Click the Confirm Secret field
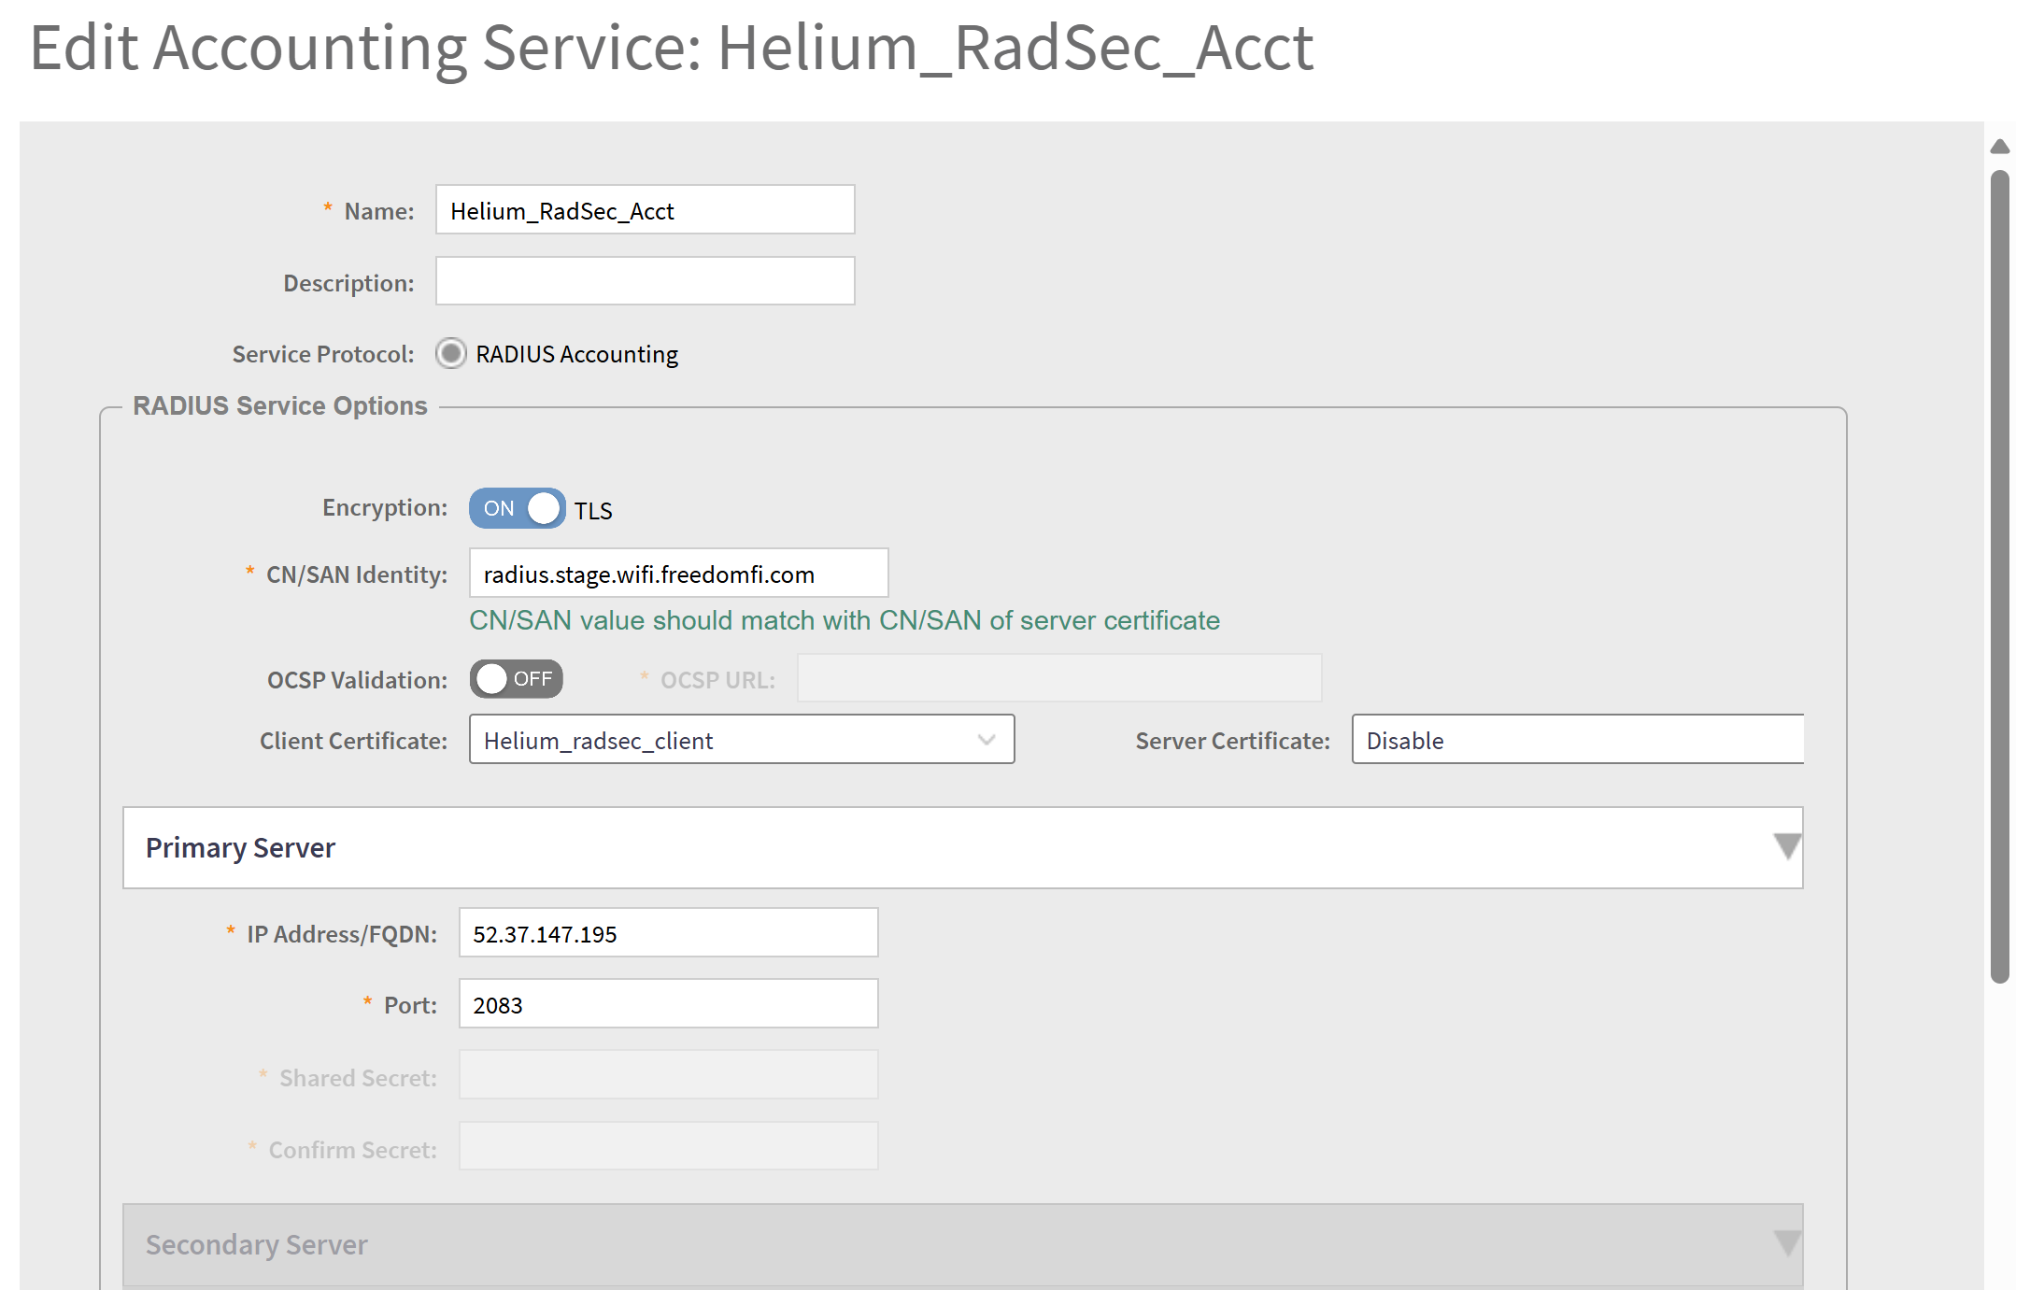 668,1146
